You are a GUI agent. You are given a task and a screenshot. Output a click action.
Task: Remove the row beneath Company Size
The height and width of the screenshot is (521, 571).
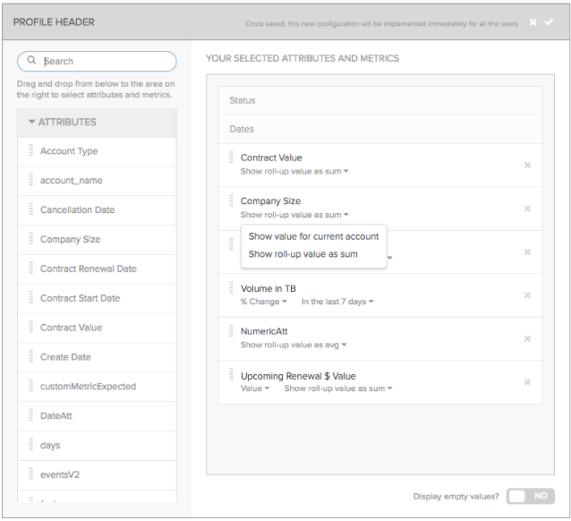[527, 252]
